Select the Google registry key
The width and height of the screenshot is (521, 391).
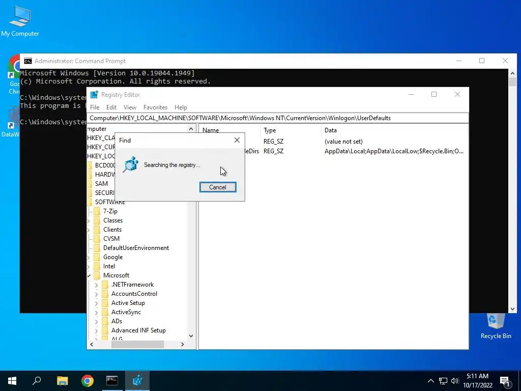(112, 257)
